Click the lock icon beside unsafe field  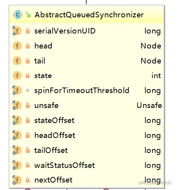pyautogui.click(x=28, y=105)
